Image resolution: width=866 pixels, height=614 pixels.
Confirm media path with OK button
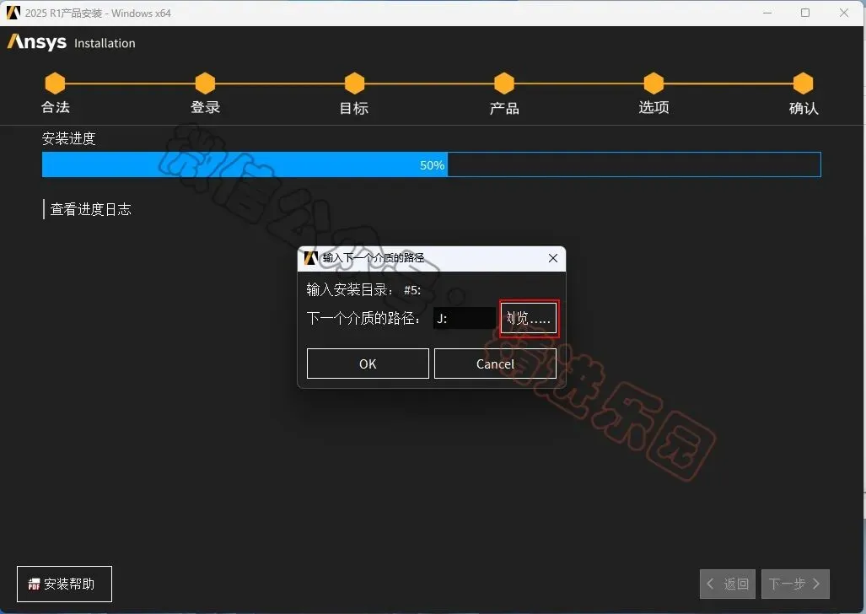(368, 364)
